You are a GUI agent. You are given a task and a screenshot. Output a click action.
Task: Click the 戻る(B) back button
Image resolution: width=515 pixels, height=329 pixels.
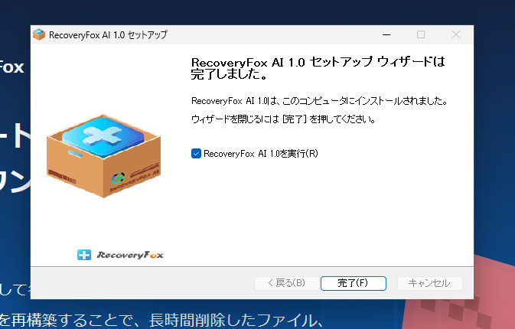click(x=286, y=283)
